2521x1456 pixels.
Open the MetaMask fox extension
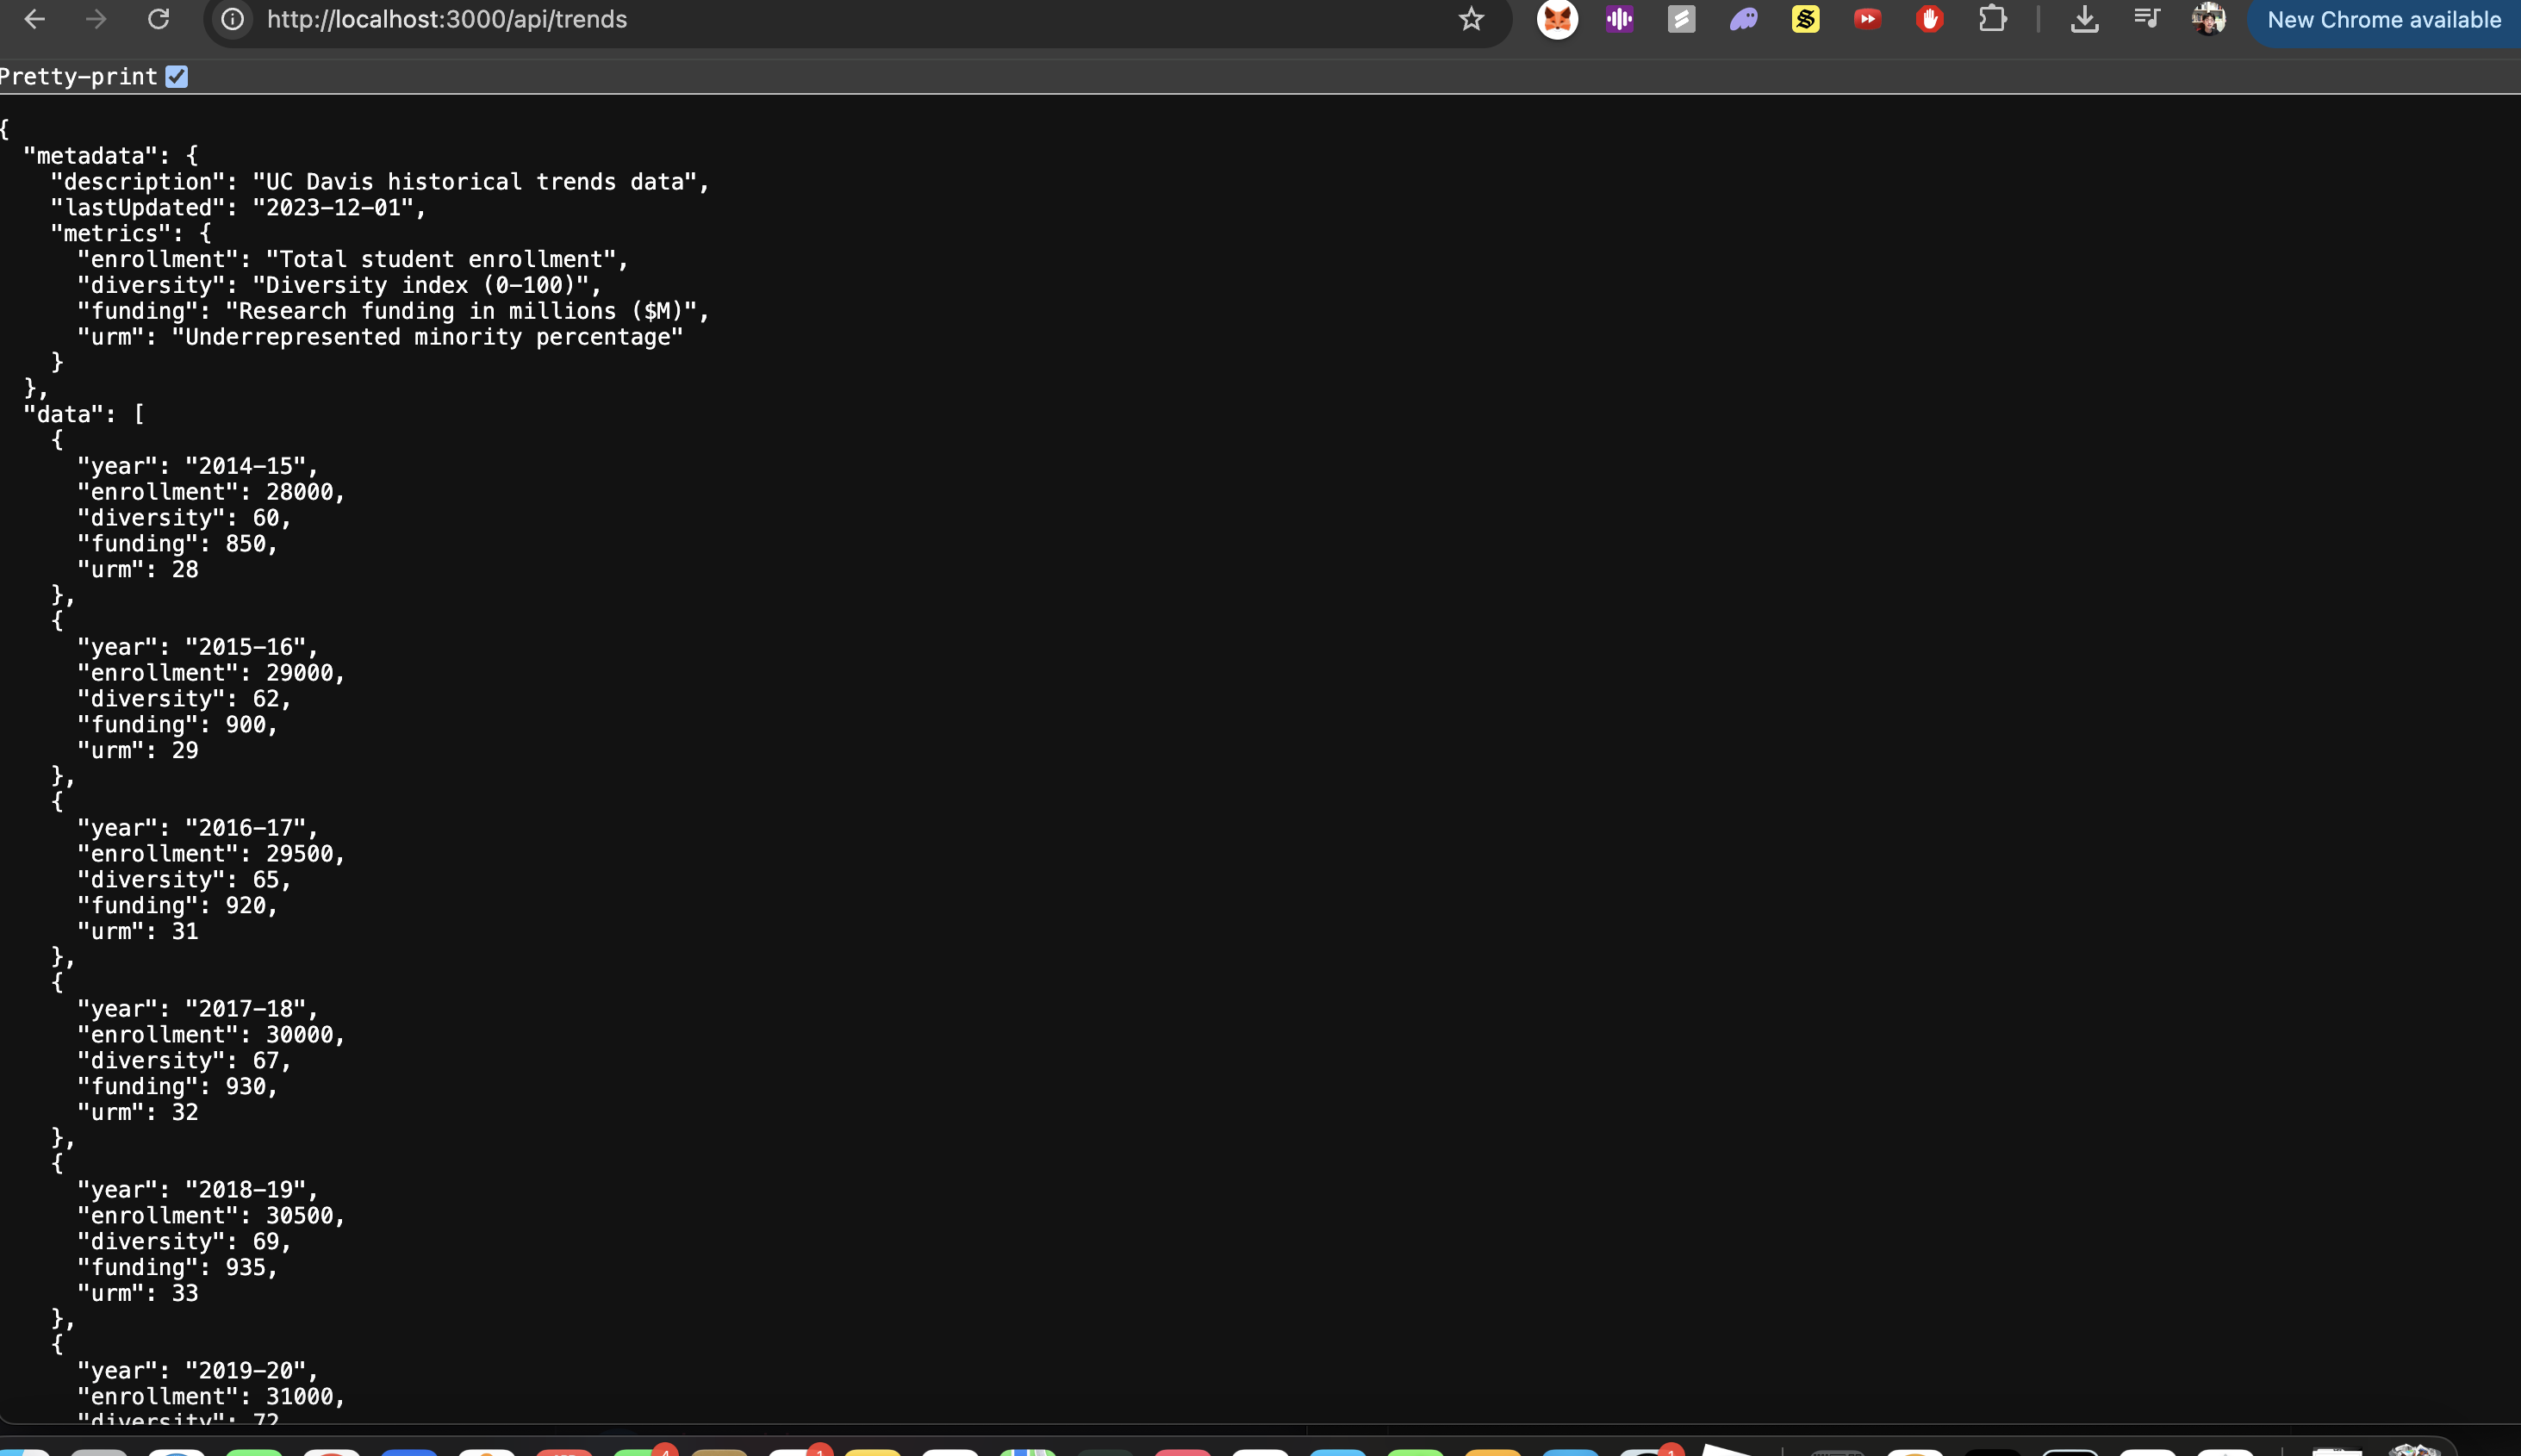1557,19
